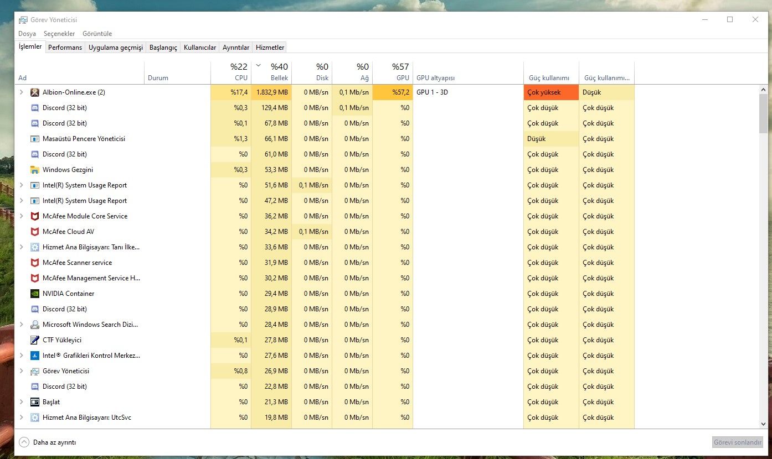This screenshot has width=772, height=459.
Task: Click the Çok yüksek power usage cell
Action: pyautogui.click(x=551, y=92)
